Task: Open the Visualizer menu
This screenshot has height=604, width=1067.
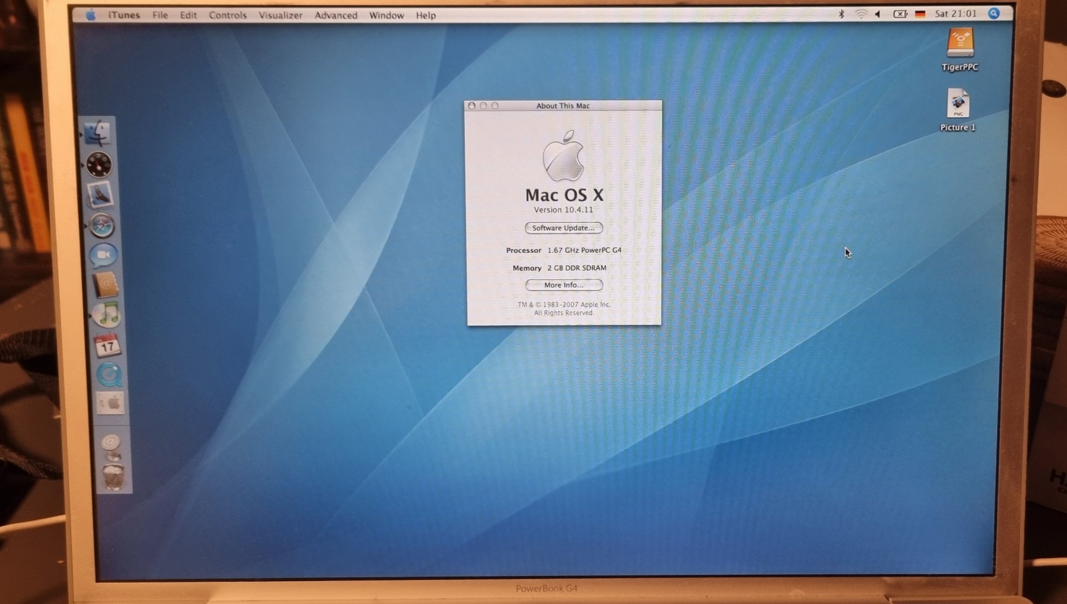Action: [280, 15]
